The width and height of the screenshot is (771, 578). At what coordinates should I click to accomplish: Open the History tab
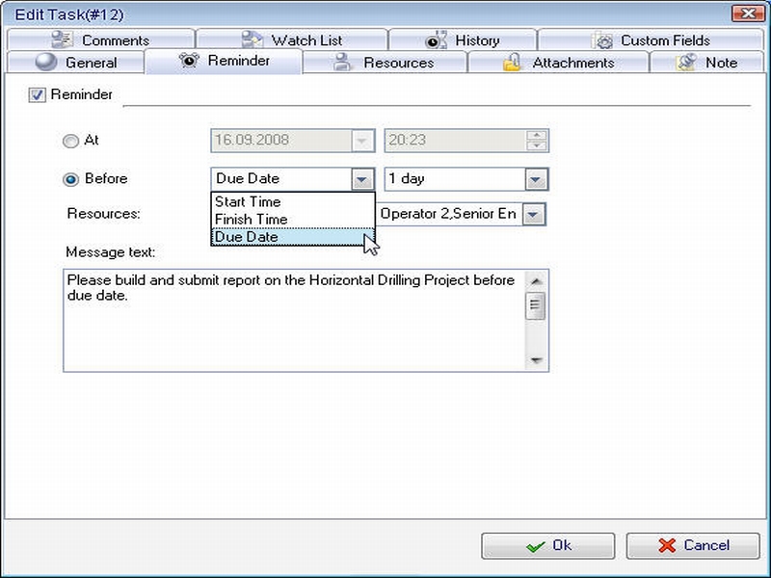click(463, 39)
